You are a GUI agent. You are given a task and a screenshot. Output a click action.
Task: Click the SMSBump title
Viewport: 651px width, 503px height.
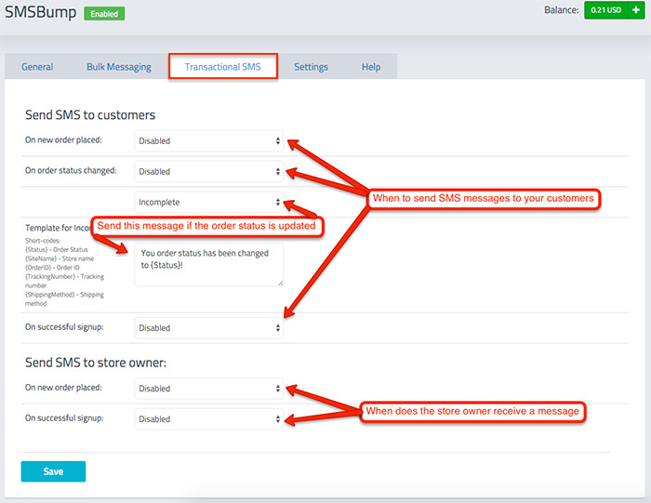pos(41,12)
